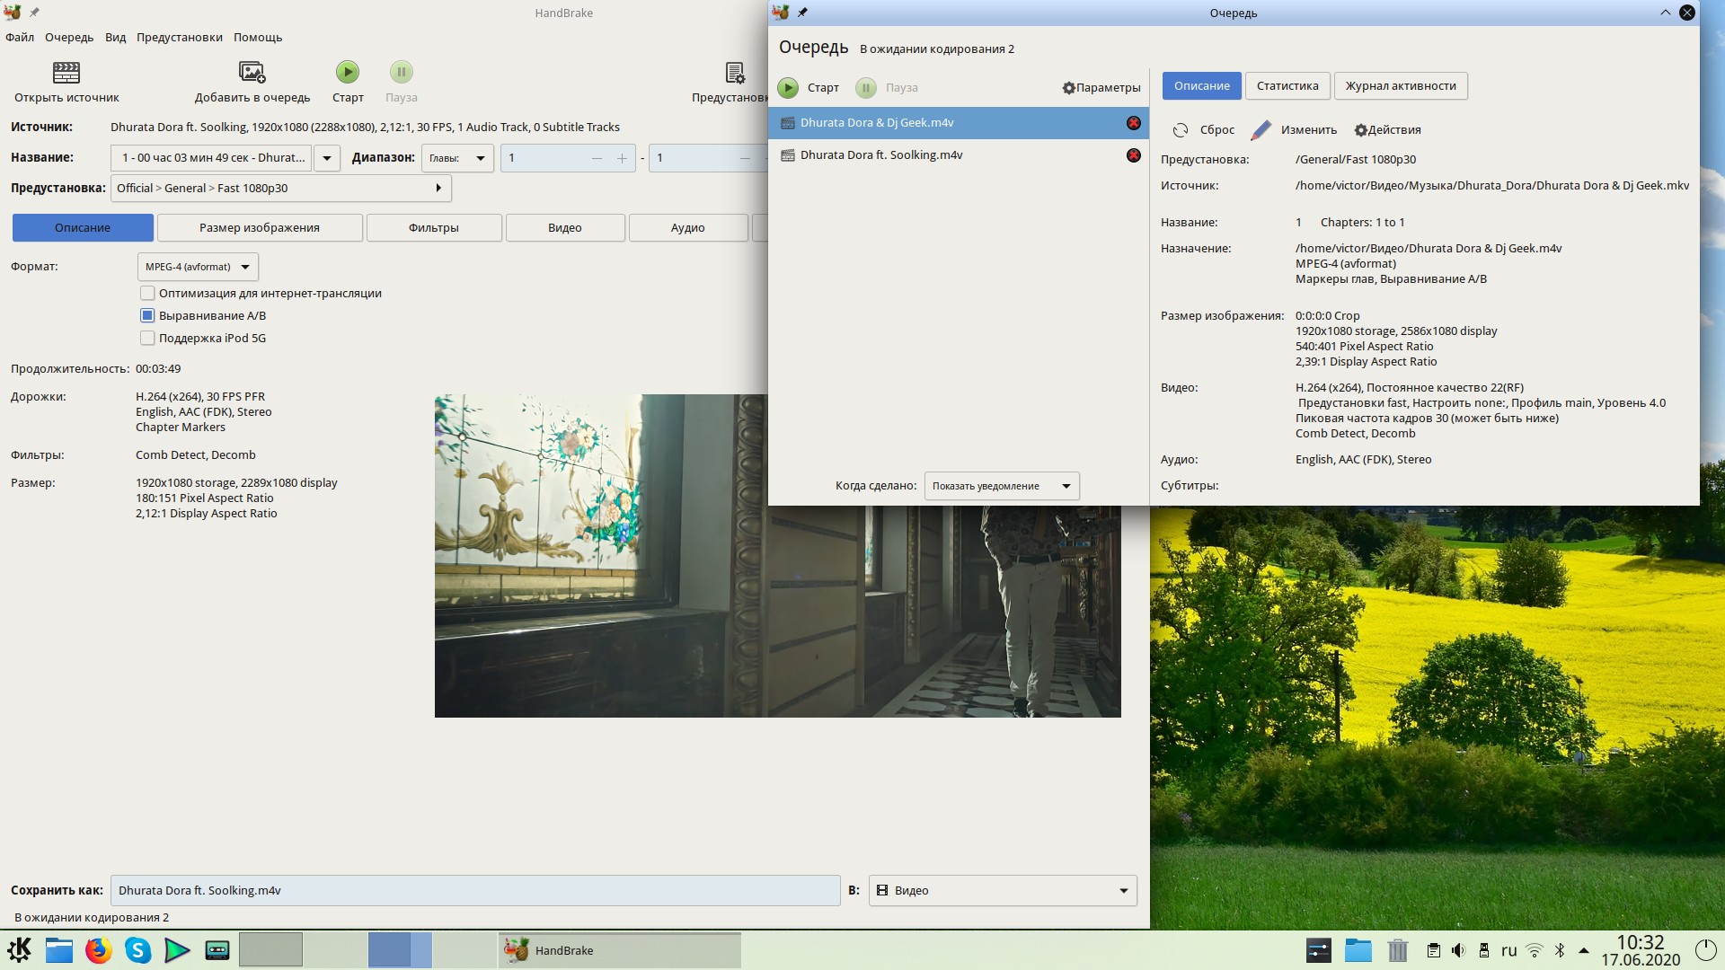
Task: Click the Сброс reset icon
Action: [x=1181, y=130]
